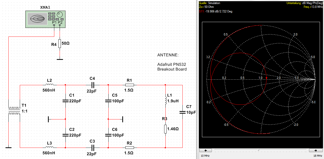Select the XNA1 network analyzer instrument

pyautogui.click(x=45, y=19)
